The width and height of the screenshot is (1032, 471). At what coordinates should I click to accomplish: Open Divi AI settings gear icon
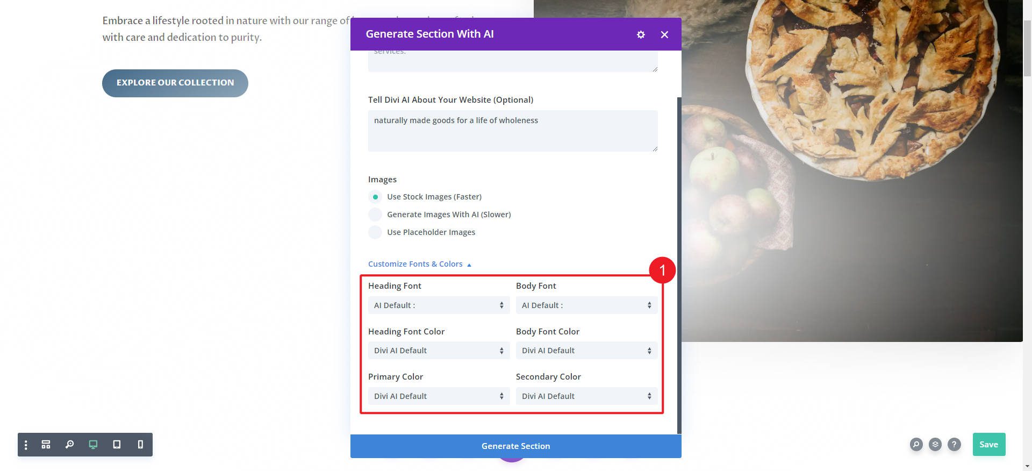[641, 34]
